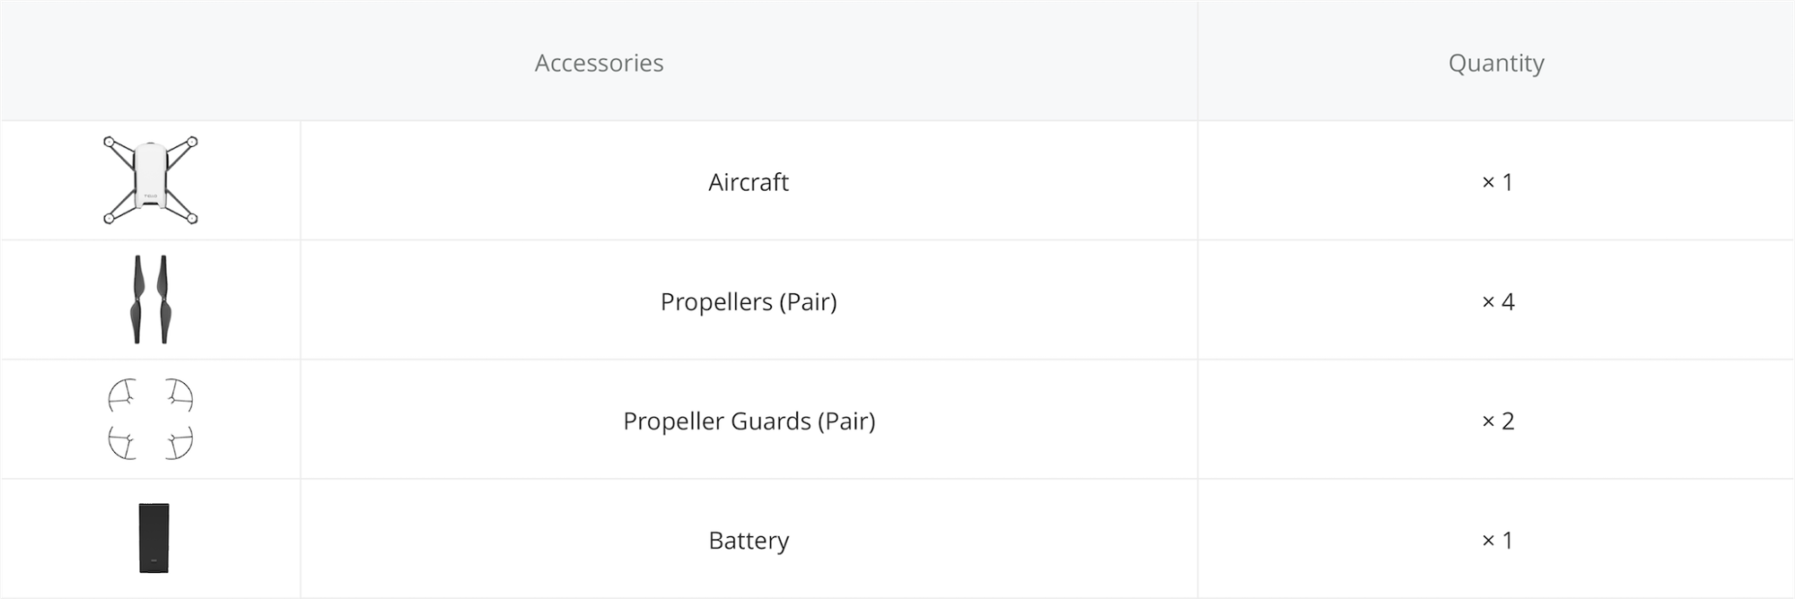Click the aircraft's white body image

click(x=151, y=175)
